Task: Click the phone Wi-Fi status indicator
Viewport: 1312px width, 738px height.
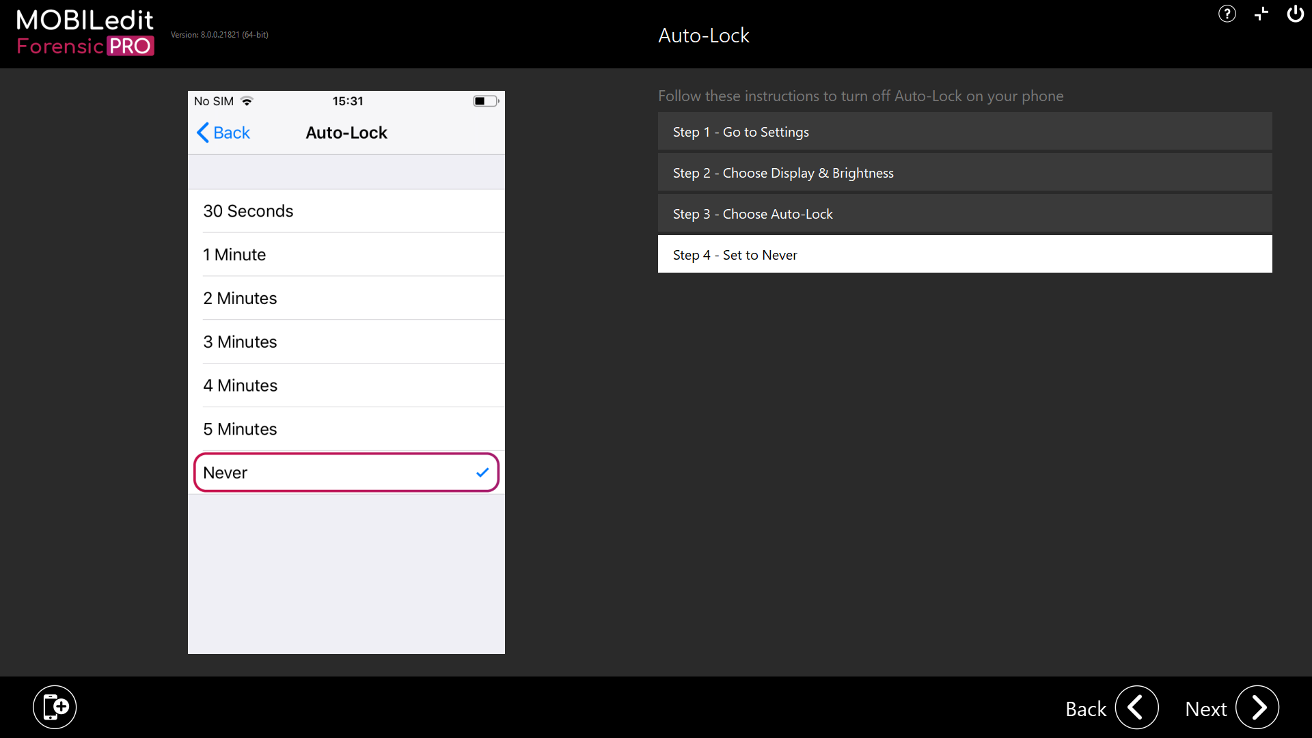Action: coord(247,101)
